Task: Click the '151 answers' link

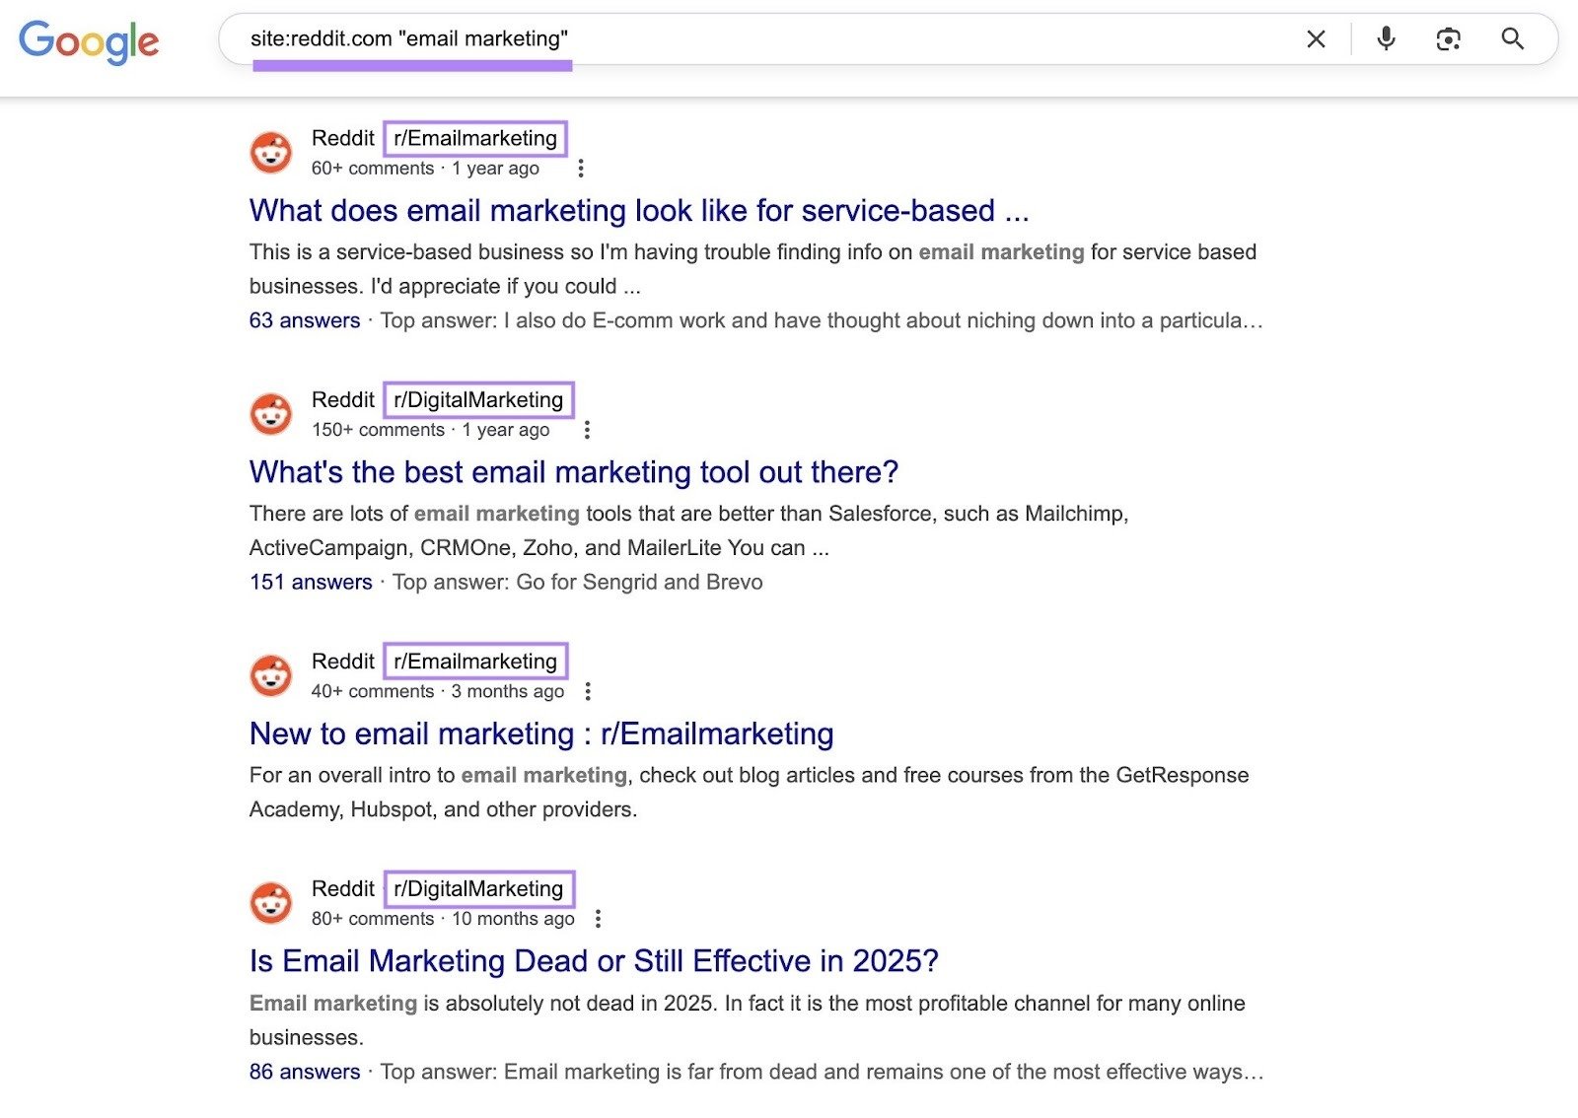Action: tap(311, 582)
